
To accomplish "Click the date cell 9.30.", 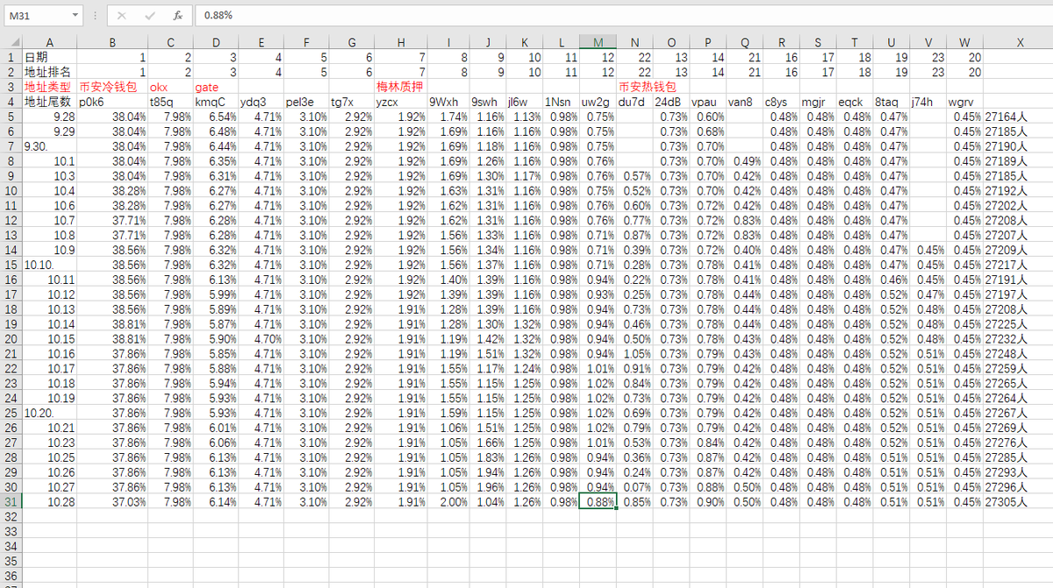I will point(49,146).
